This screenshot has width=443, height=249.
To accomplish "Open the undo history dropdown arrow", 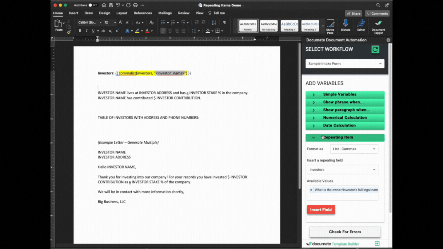I will 123,5.
